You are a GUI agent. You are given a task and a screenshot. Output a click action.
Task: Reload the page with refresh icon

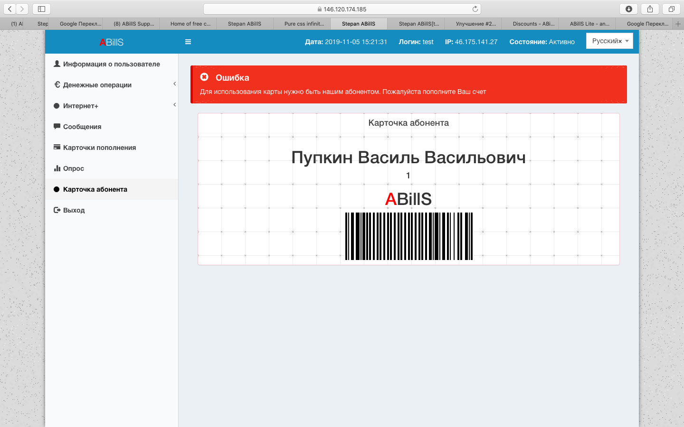(475, 9)
